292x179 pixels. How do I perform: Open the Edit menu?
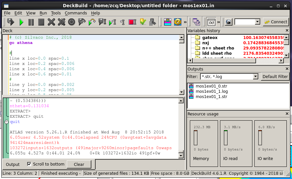(18, 13)
